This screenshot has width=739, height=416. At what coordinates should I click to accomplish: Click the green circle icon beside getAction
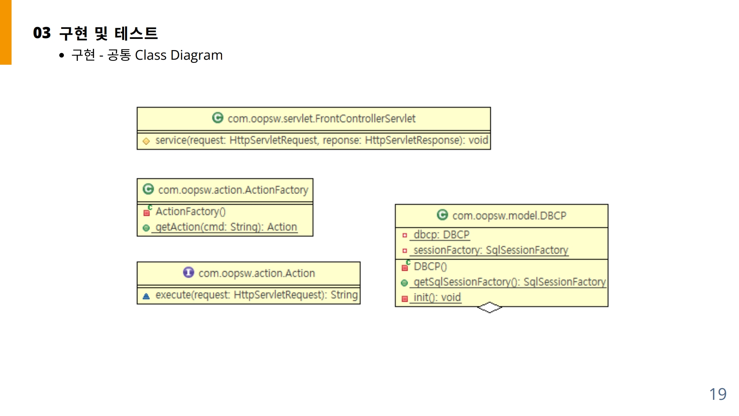click(x=146, y=228)
